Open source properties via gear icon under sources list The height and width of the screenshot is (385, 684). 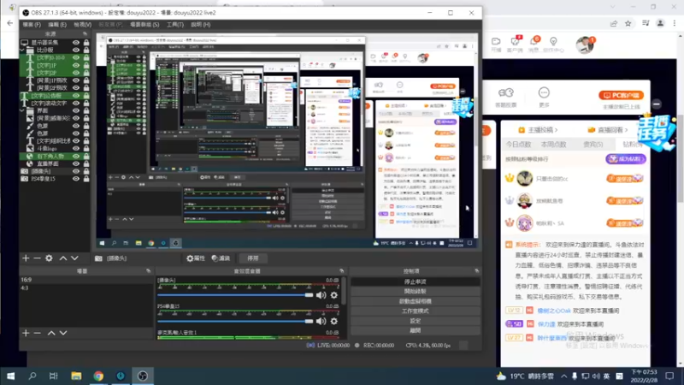click(49, 258)
